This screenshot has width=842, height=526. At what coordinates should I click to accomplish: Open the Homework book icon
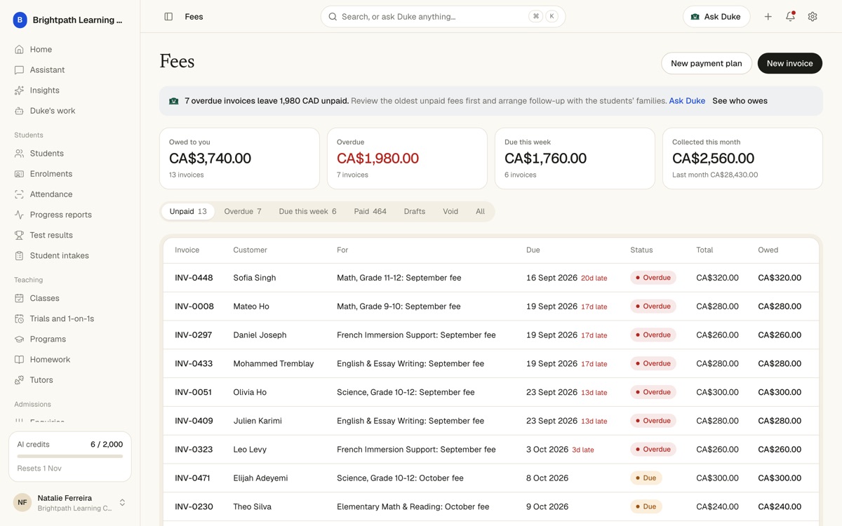tap(19, 359)
